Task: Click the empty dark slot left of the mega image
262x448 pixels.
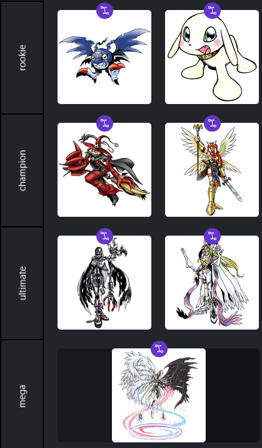Action: click(x=84, y=395)
